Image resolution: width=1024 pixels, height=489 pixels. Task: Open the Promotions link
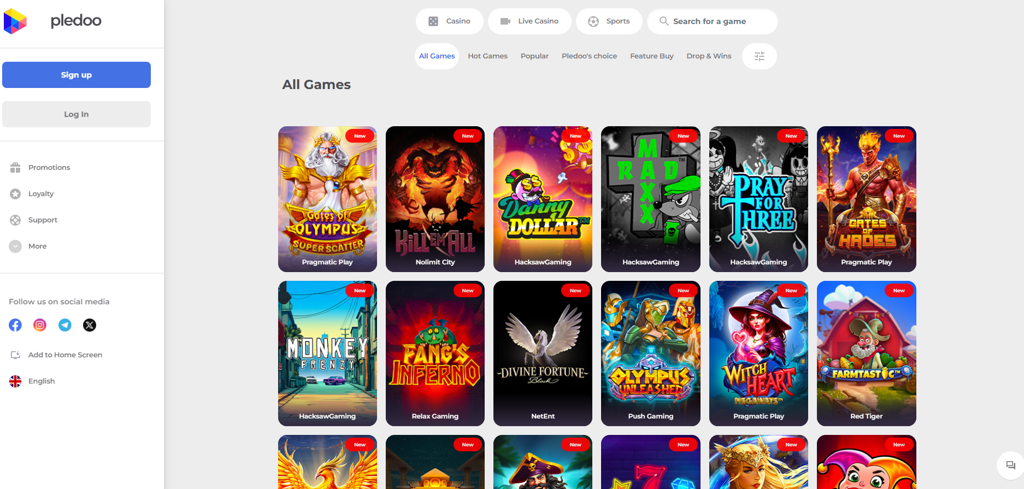pyautogui.click(x=49, y=167)
